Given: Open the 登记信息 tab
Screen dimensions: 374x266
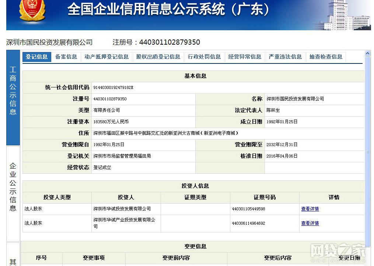Looking at the screenshot, I should (37, 57).
